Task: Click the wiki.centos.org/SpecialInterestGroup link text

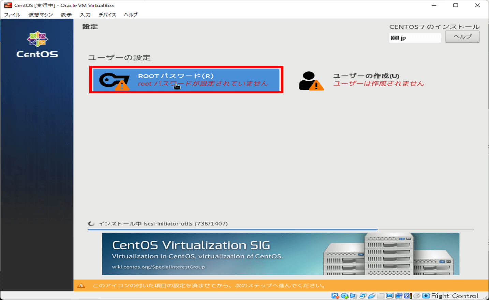Action: tap(158, 267)
